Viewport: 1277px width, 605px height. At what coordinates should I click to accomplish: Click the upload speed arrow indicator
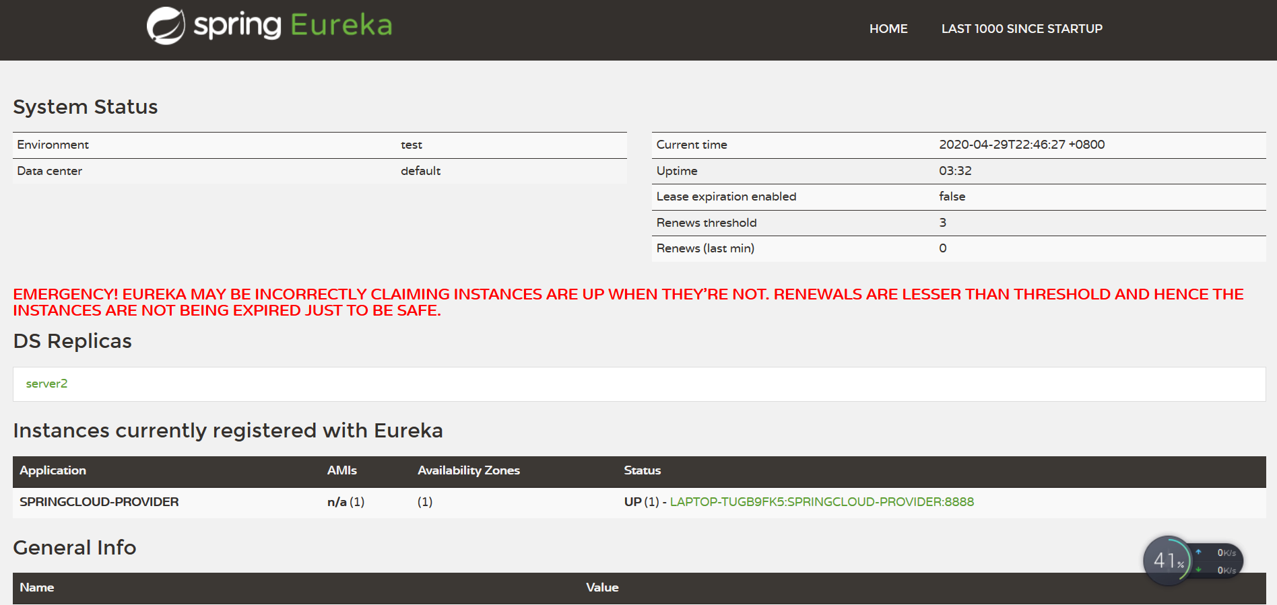[1198, 552]
